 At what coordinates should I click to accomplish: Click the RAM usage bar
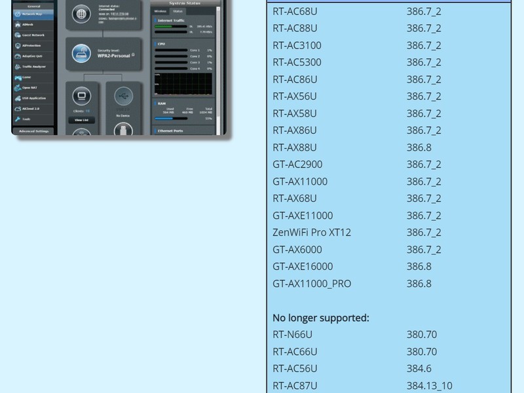pos(171,119)
